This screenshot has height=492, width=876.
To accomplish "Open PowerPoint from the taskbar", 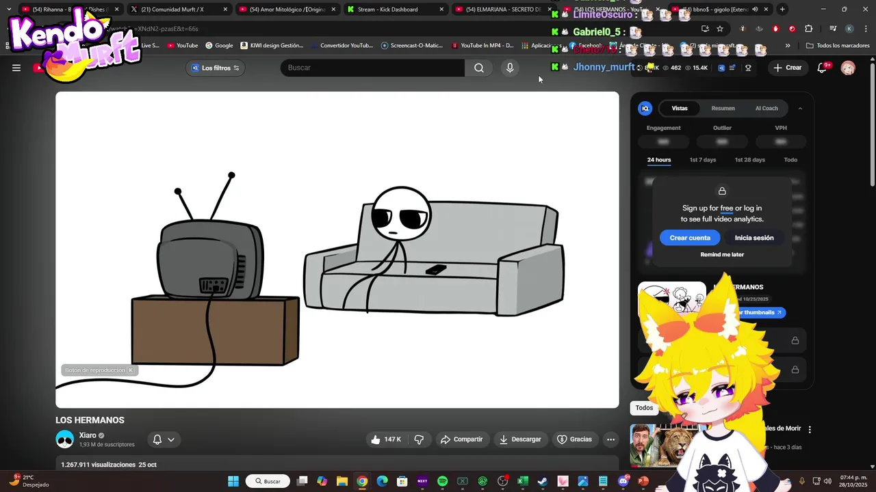I will pos(643,481).
